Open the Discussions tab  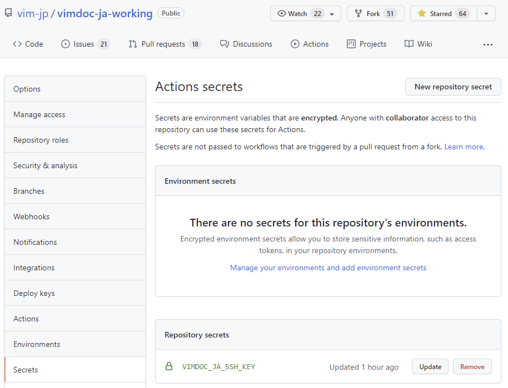tap(246, 44)
